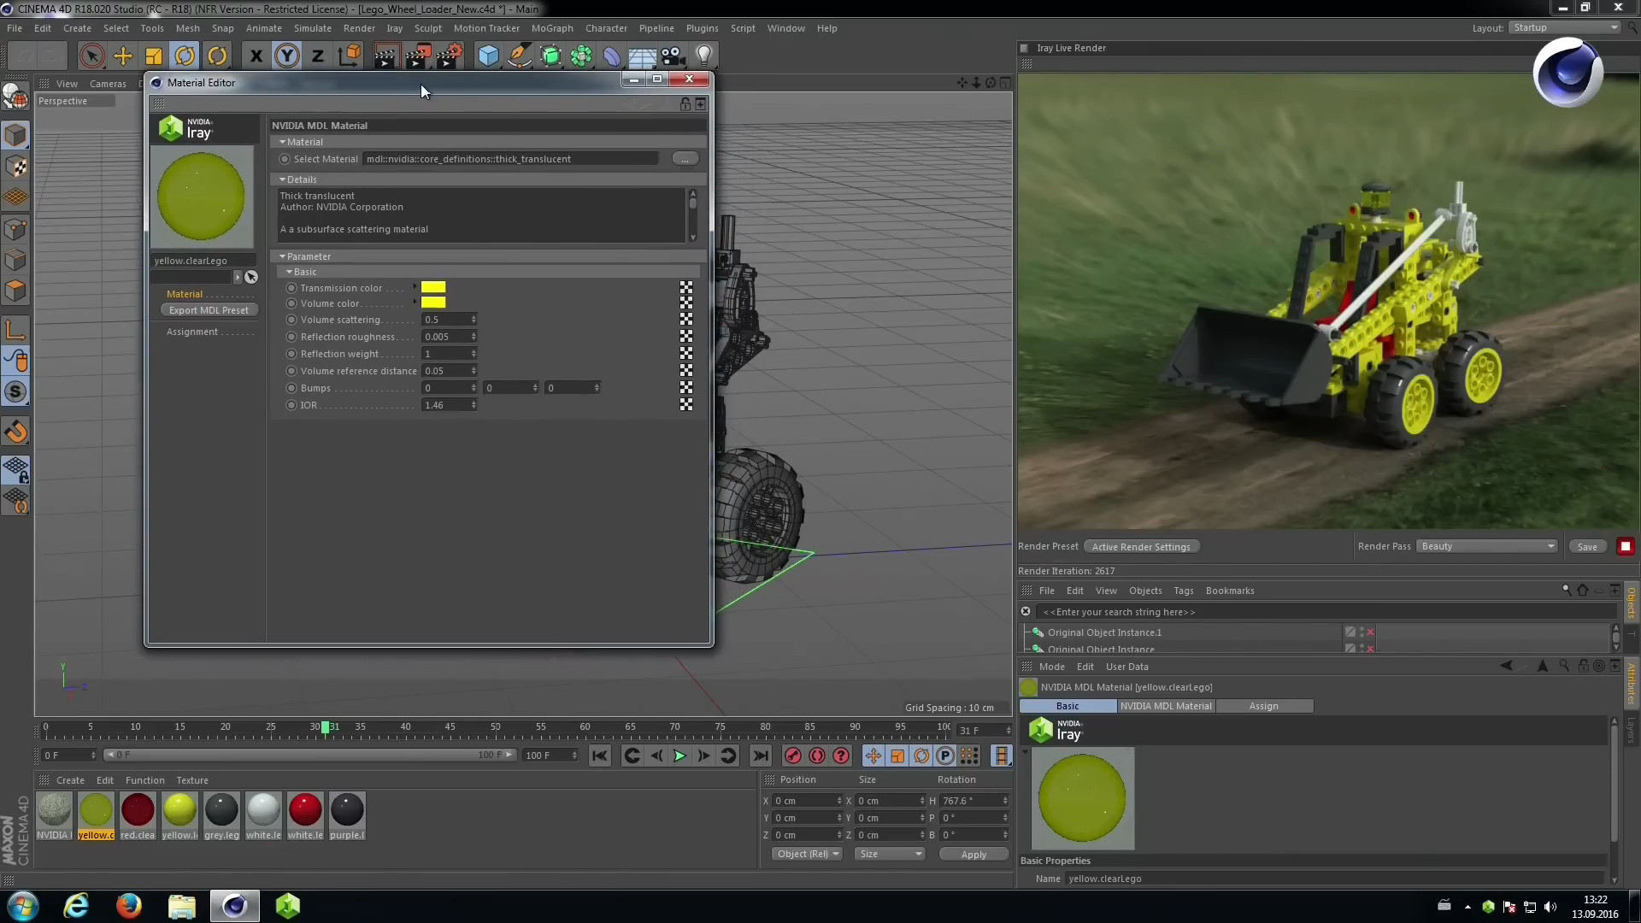Image resolution: width=1641 pixels, height=923 pixels.
Task: Click texture checker for Bumps
Action: coord(686,388)
